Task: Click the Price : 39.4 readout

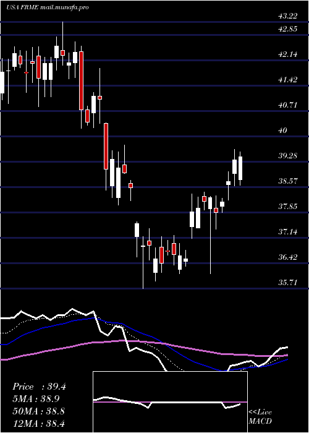Action: point(39,387)
